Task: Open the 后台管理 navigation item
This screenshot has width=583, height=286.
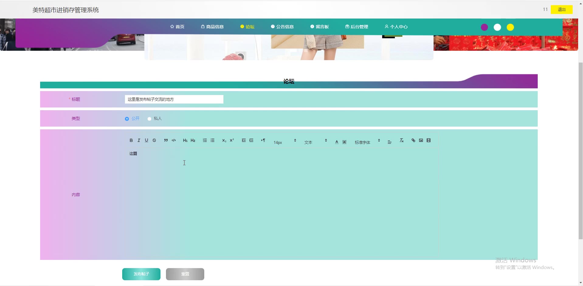Action: (x=357, y=27)
